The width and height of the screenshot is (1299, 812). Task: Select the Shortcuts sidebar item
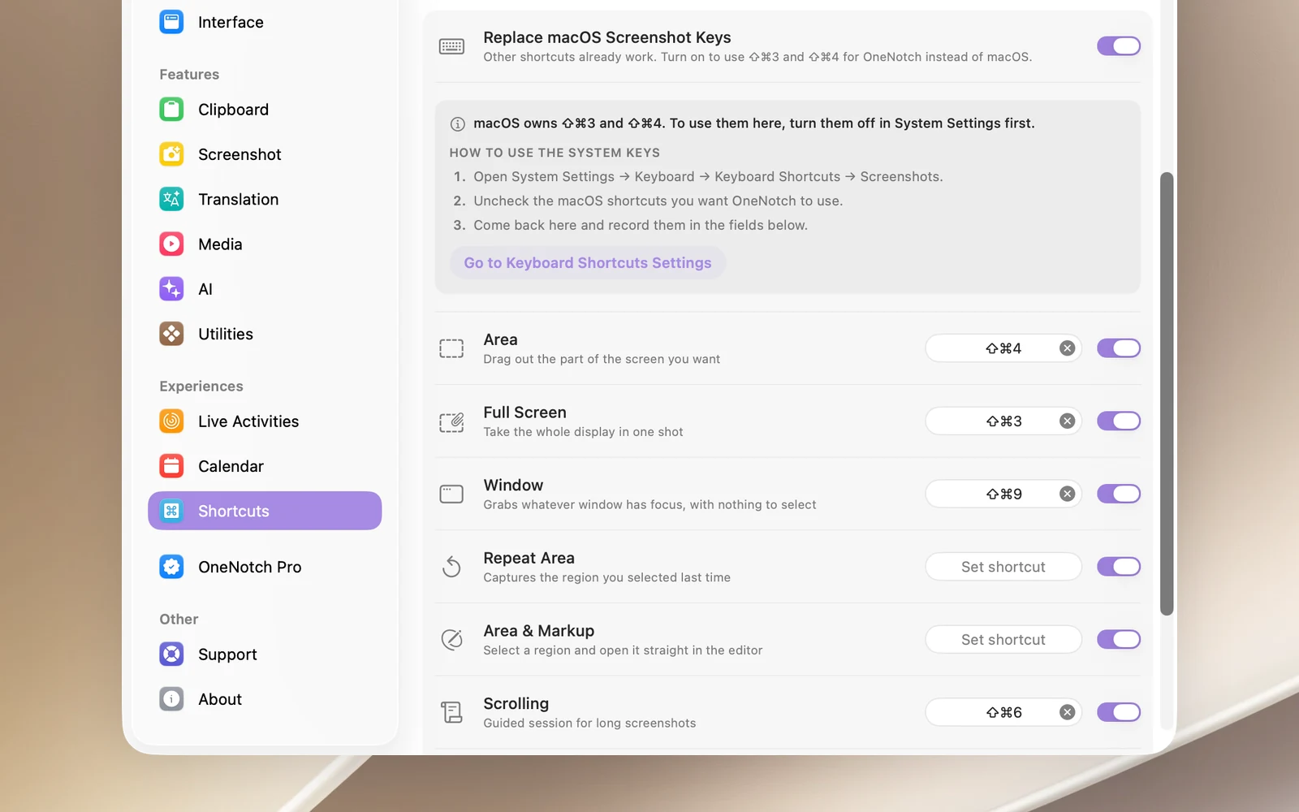click(265, 511)
